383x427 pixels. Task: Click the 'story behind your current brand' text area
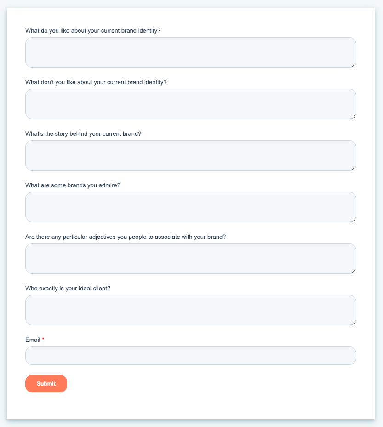click(x=190, y=156)
